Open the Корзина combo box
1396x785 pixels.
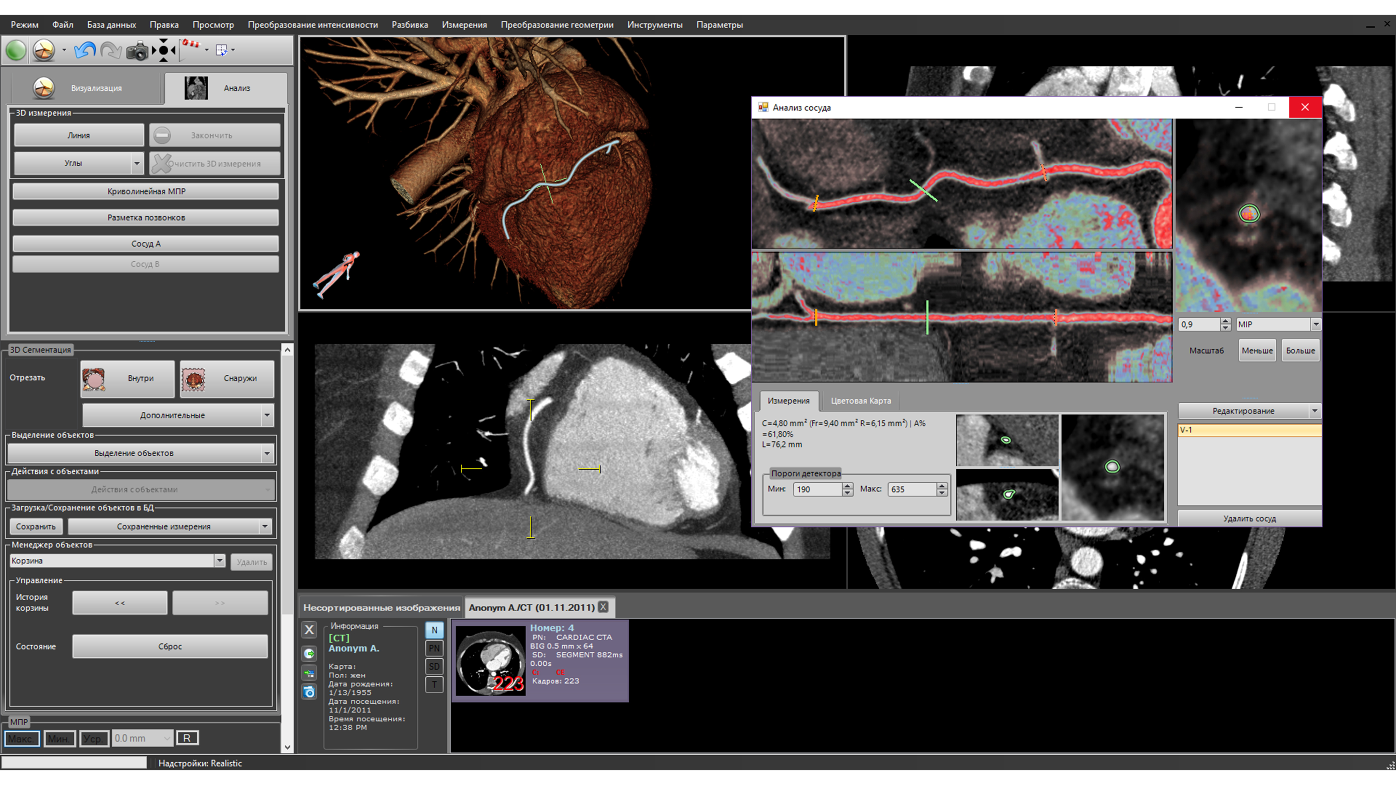[x=117, y=561]
